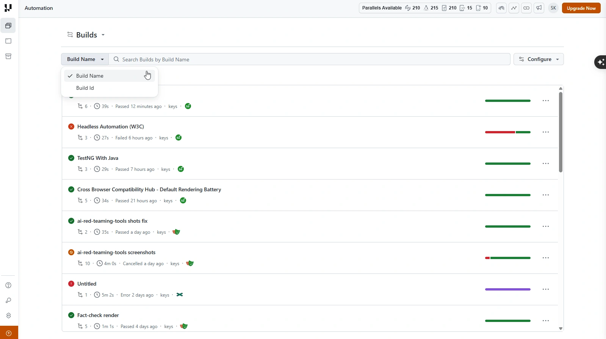Click 'Passed 21 hours ago' text
Screen dimensions: 606x339
pos(136,201)
